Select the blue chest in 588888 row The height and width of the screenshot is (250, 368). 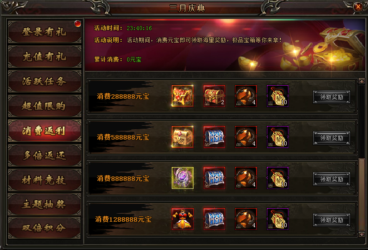[214, 137]
